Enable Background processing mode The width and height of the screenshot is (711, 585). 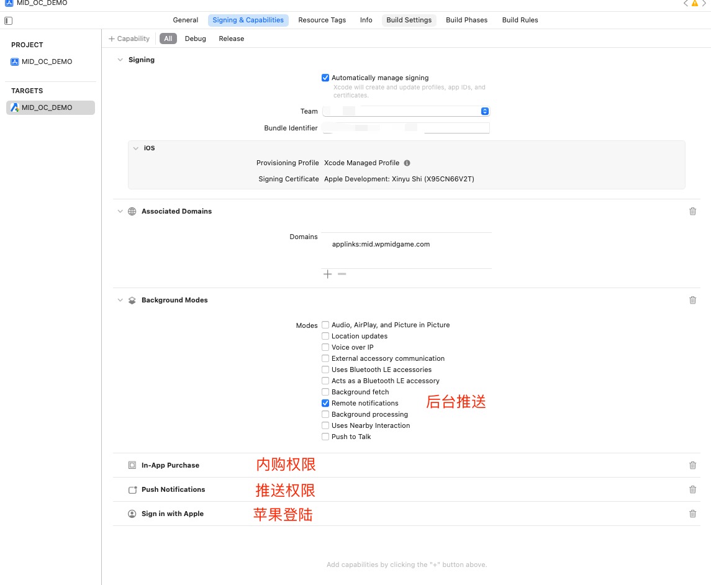coord(325,414)
